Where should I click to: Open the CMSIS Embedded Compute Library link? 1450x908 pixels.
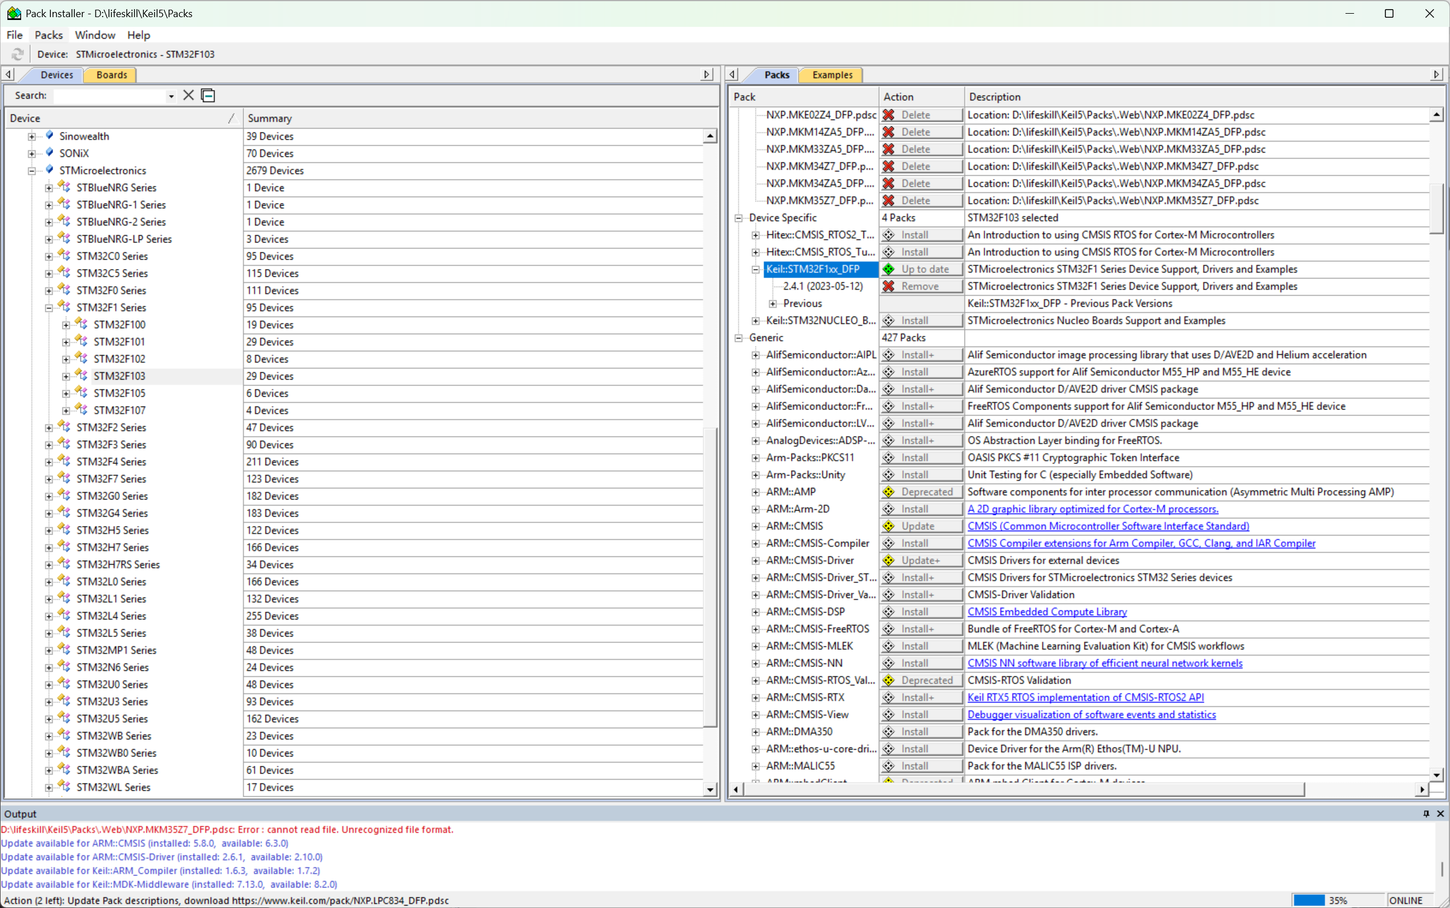pos(1047,612)
